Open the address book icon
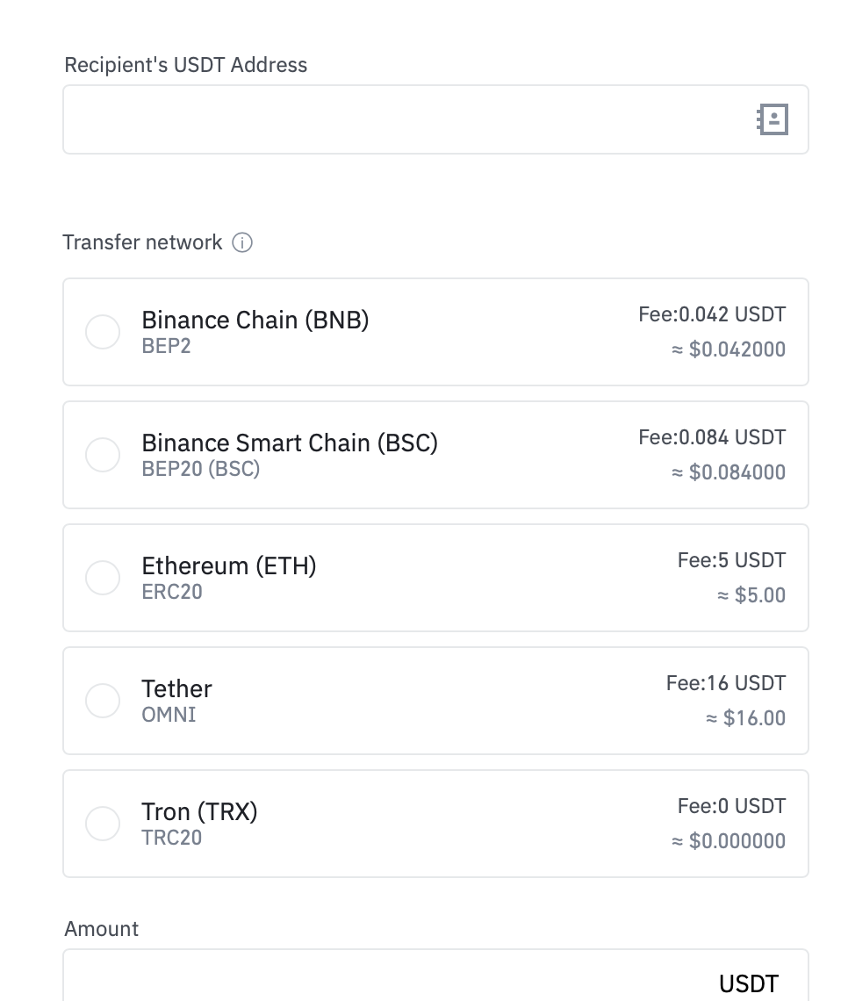Screen dimensions: 848x1001 [773, 119]
